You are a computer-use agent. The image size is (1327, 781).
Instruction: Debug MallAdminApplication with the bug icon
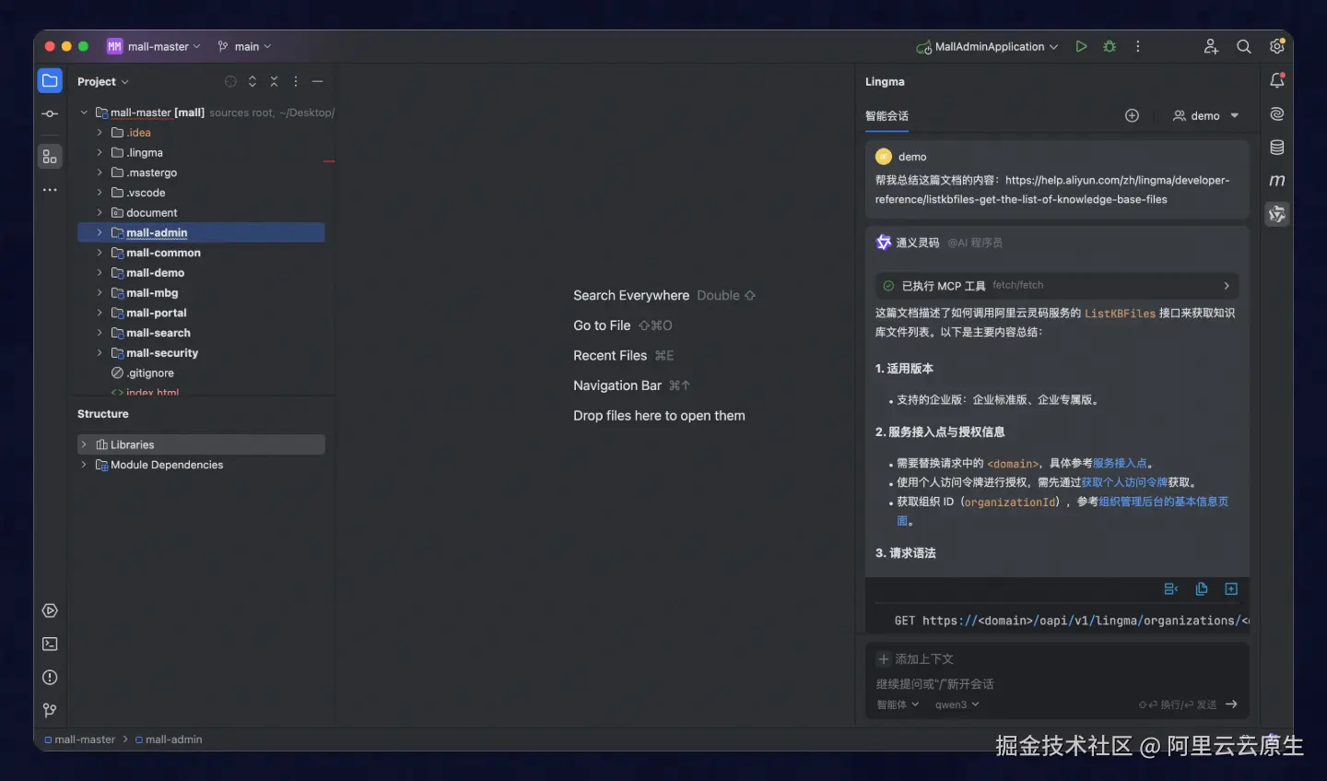(x=1110, y=46)
